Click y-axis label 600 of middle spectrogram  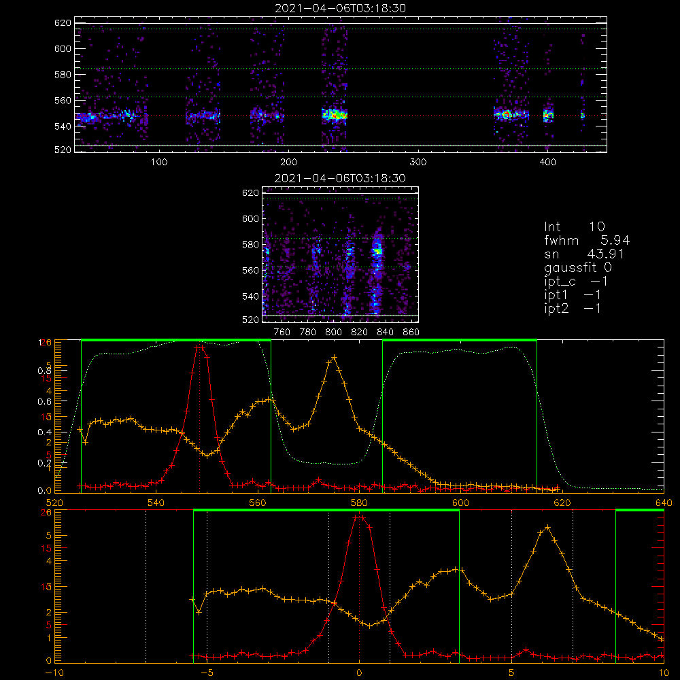click(x=251, y=218)
